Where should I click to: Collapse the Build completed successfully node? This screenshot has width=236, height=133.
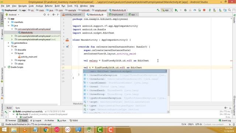[10, 112]
